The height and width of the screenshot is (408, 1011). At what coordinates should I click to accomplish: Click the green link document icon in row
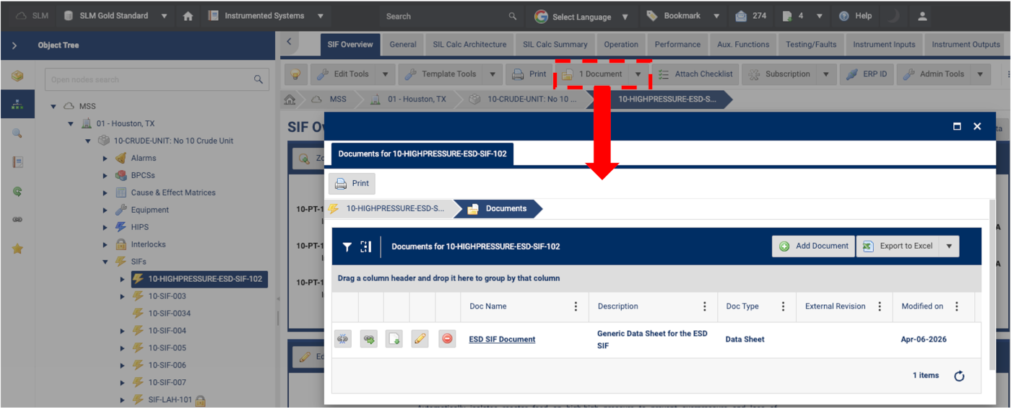tap(368, 339)
